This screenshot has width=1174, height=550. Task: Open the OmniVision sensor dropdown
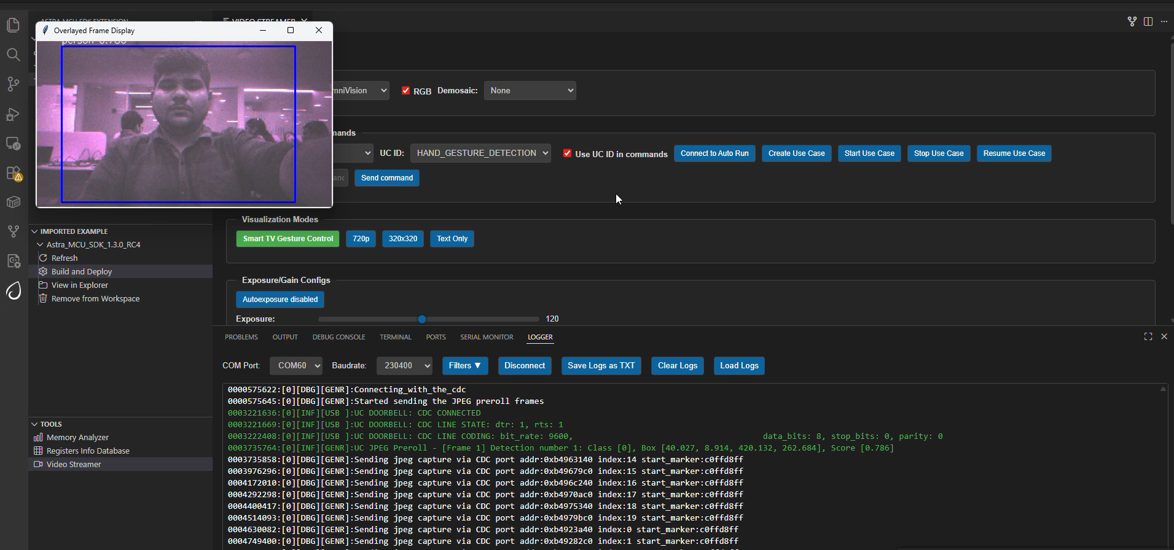click(x=360, y=90)
